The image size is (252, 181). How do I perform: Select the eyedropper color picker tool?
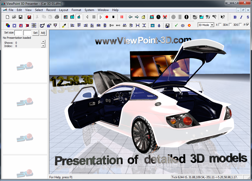click(x=64, y=25)
